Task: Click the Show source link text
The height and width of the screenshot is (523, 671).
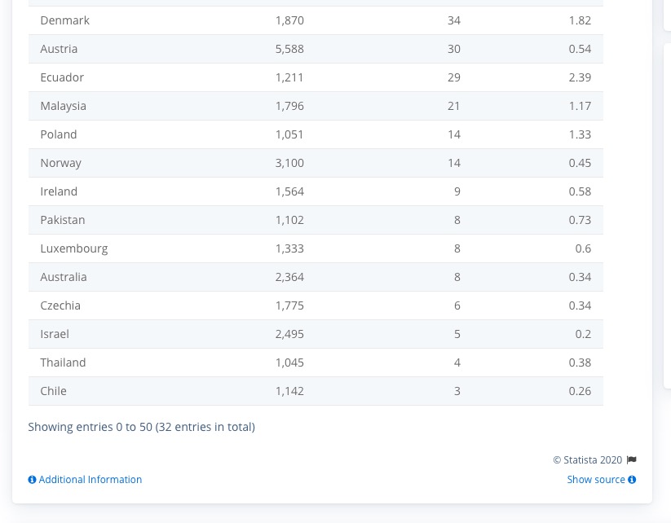Action: pos(596,480)
